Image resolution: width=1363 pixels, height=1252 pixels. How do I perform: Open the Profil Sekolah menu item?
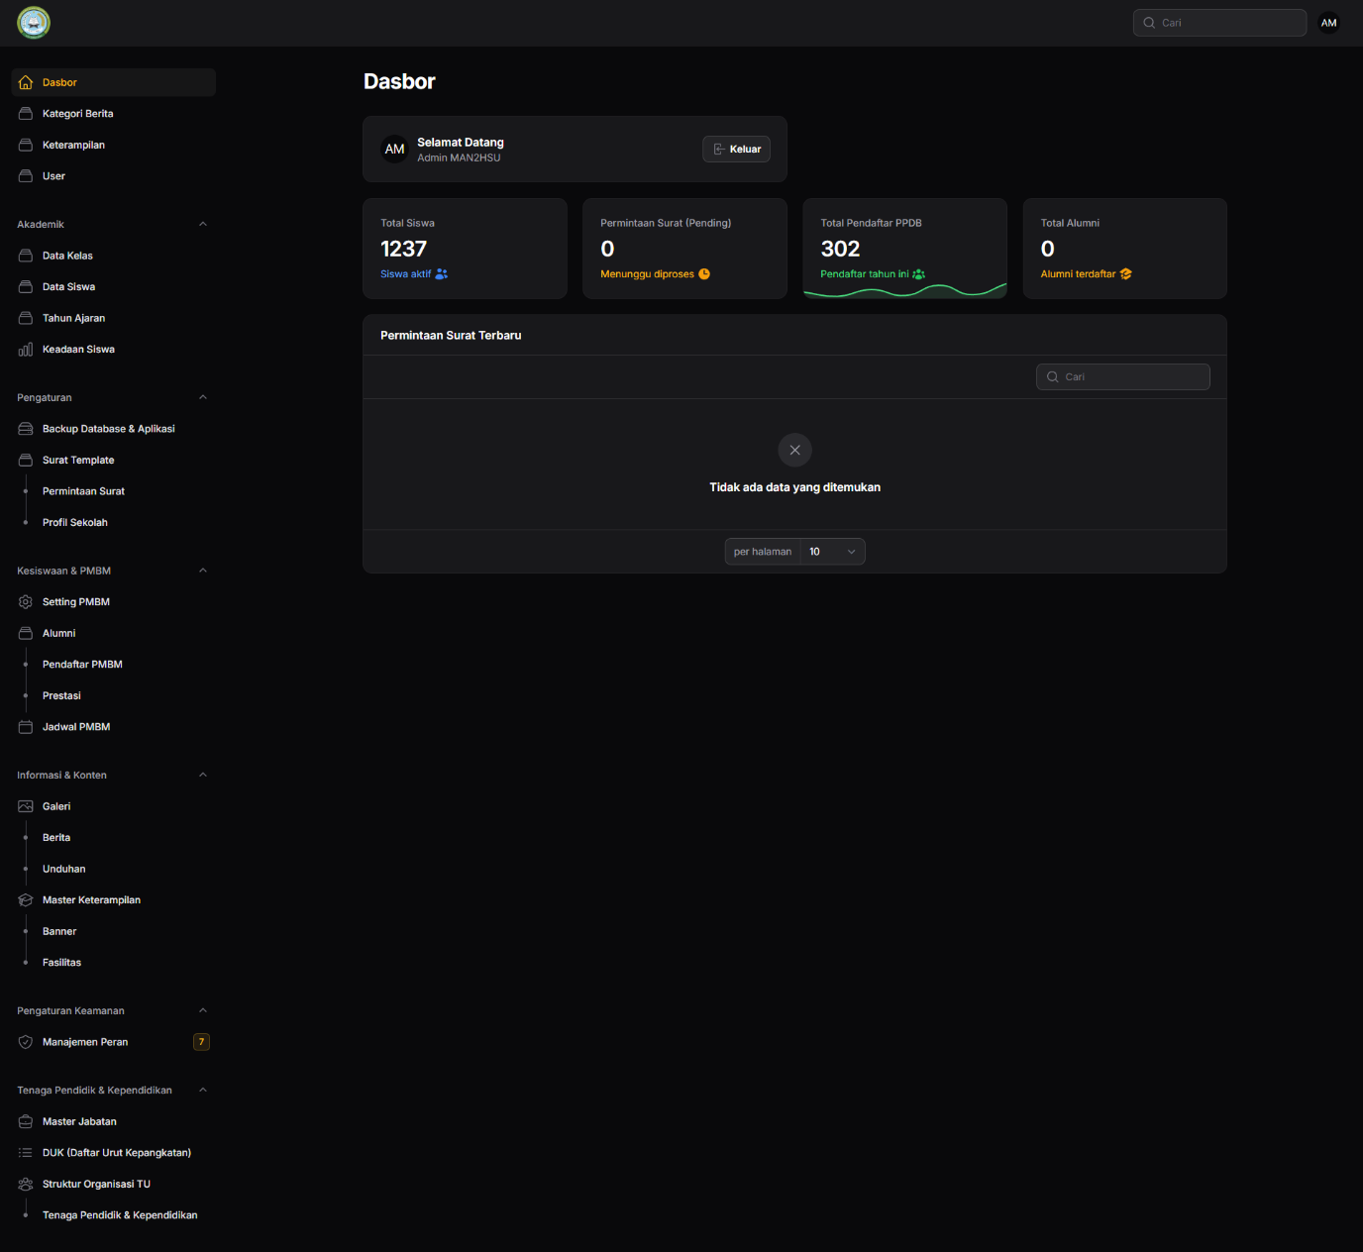[113, 522]
